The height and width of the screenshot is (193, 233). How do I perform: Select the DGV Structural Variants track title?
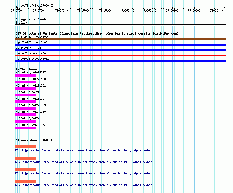[97, 33]
